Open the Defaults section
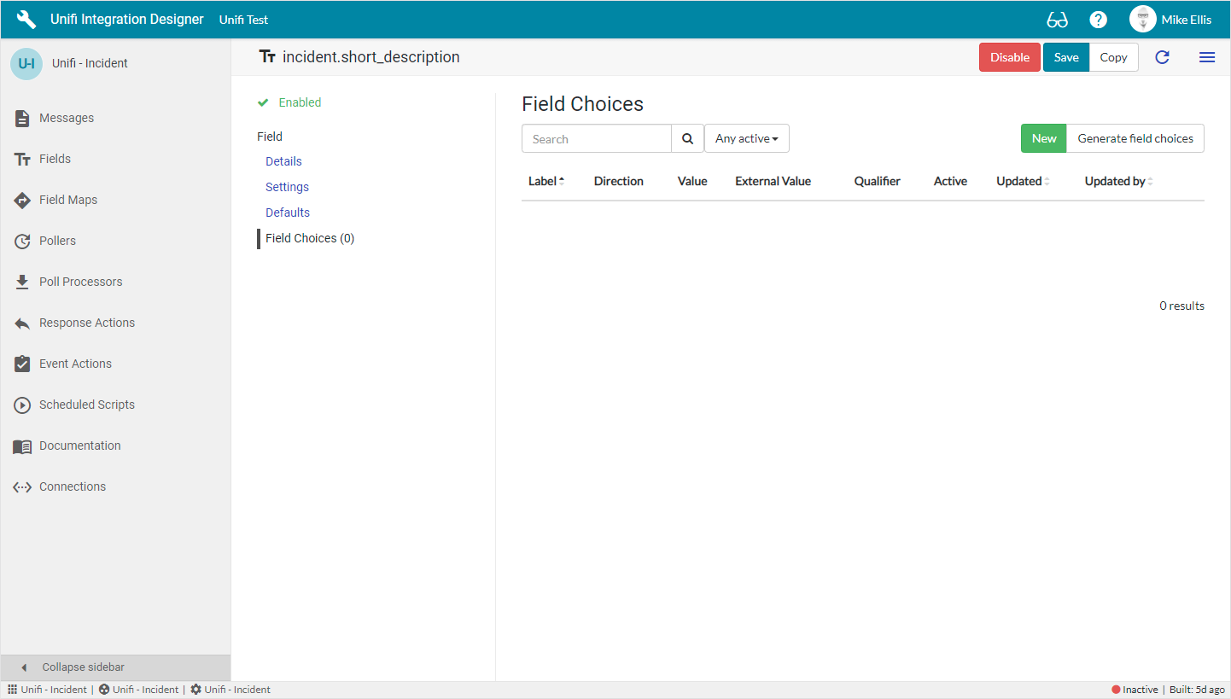 click(287, 213)
